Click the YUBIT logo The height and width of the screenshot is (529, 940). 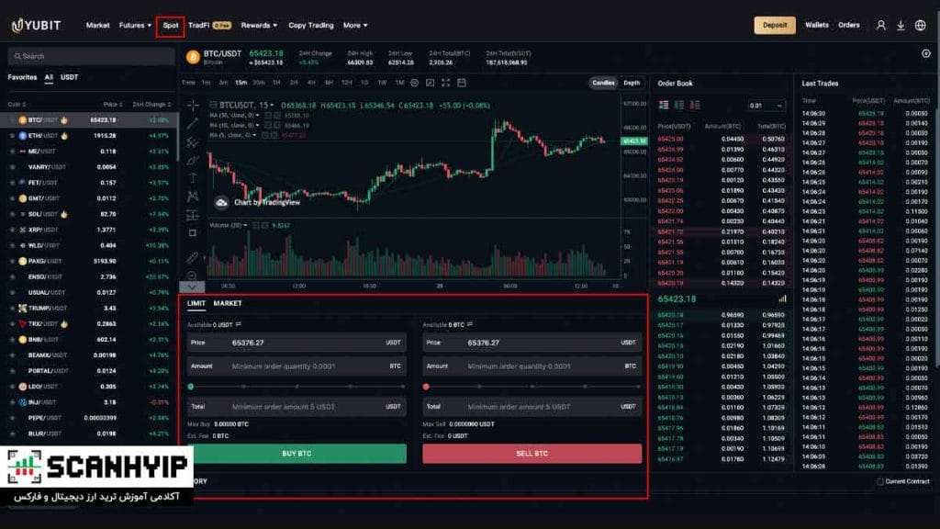(x=37, y=25)
